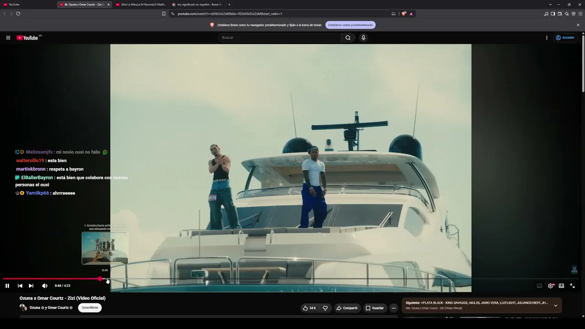Screen dimensions: 585x329
Task: Switch to theater mode
Action: coord(561,286)
